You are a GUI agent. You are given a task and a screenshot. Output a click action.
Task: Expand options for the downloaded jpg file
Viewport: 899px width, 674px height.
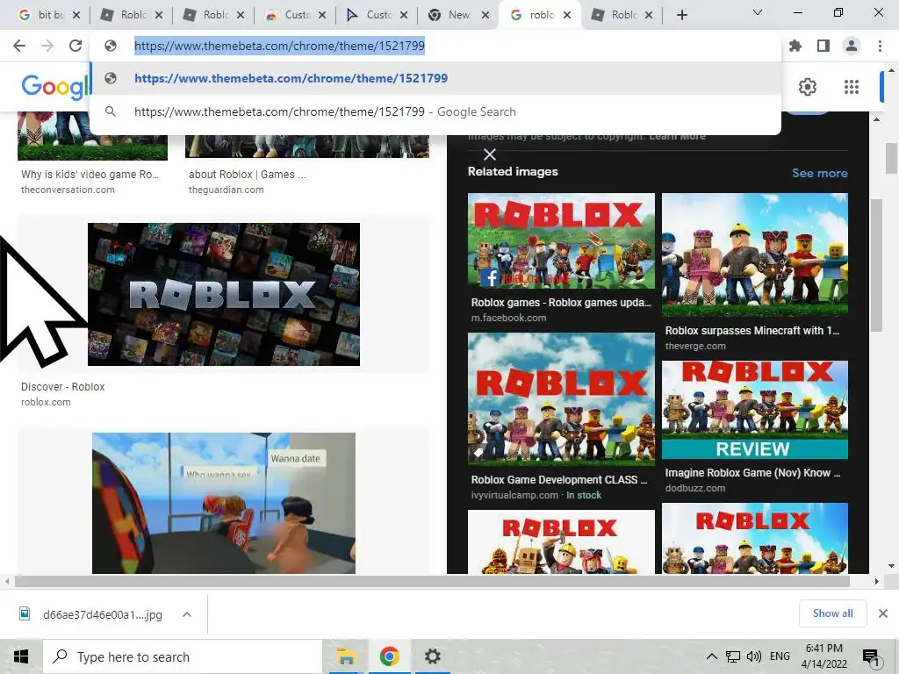[186, 614]
